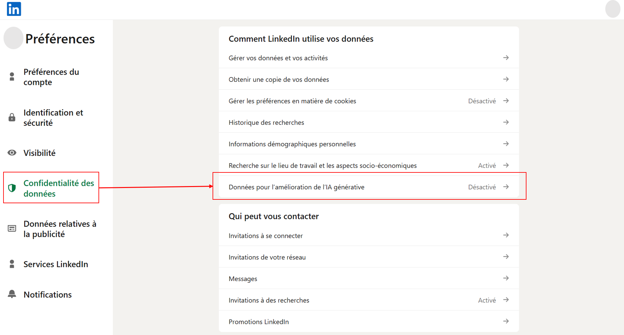Open Obtenir une copie de vos données
624x335 pixels.
[x=279, y=79]
